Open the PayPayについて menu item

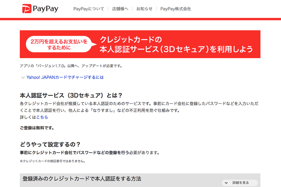[x=88, y=9]
